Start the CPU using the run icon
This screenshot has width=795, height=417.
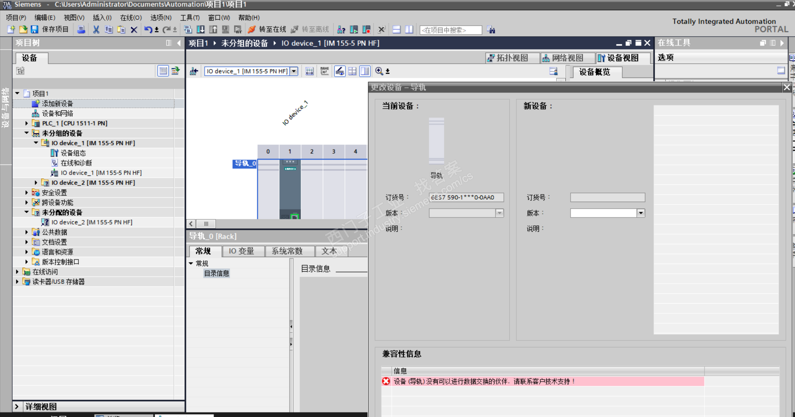coord(354,30)
